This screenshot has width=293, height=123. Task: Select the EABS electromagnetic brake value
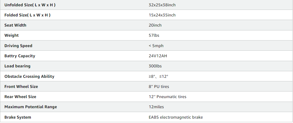176,117
